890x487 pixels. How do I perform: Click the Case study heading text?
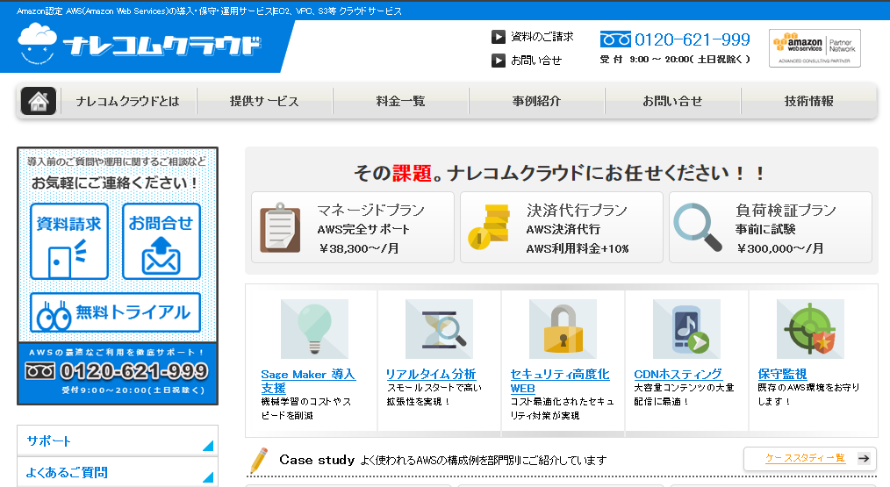click(x=317, y=460)
